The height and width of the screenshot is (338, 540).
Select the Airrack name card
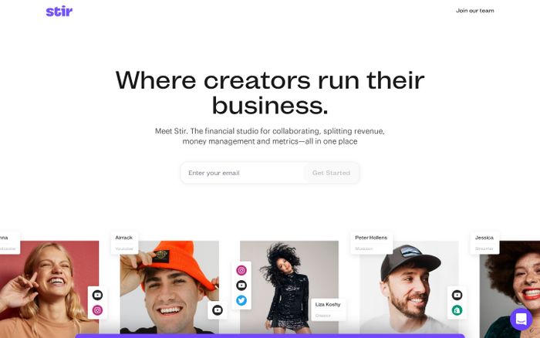pyautogui.click(x=124, y=243)
